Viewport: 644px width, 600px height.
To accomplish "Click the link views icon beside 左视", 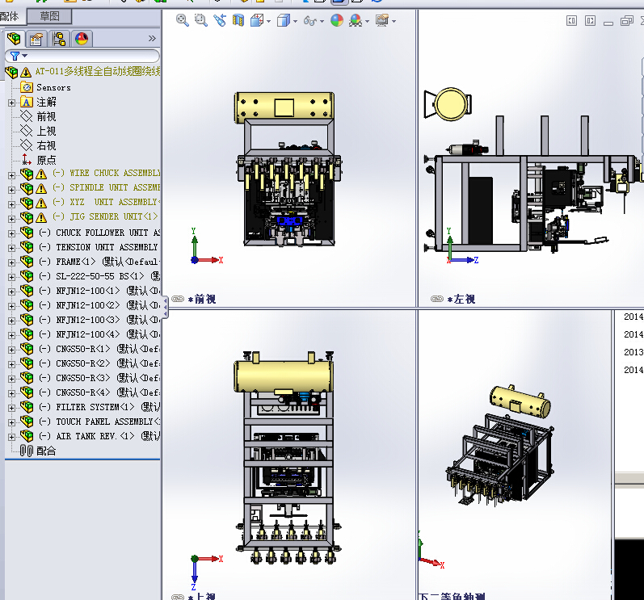I will [437, 299].
